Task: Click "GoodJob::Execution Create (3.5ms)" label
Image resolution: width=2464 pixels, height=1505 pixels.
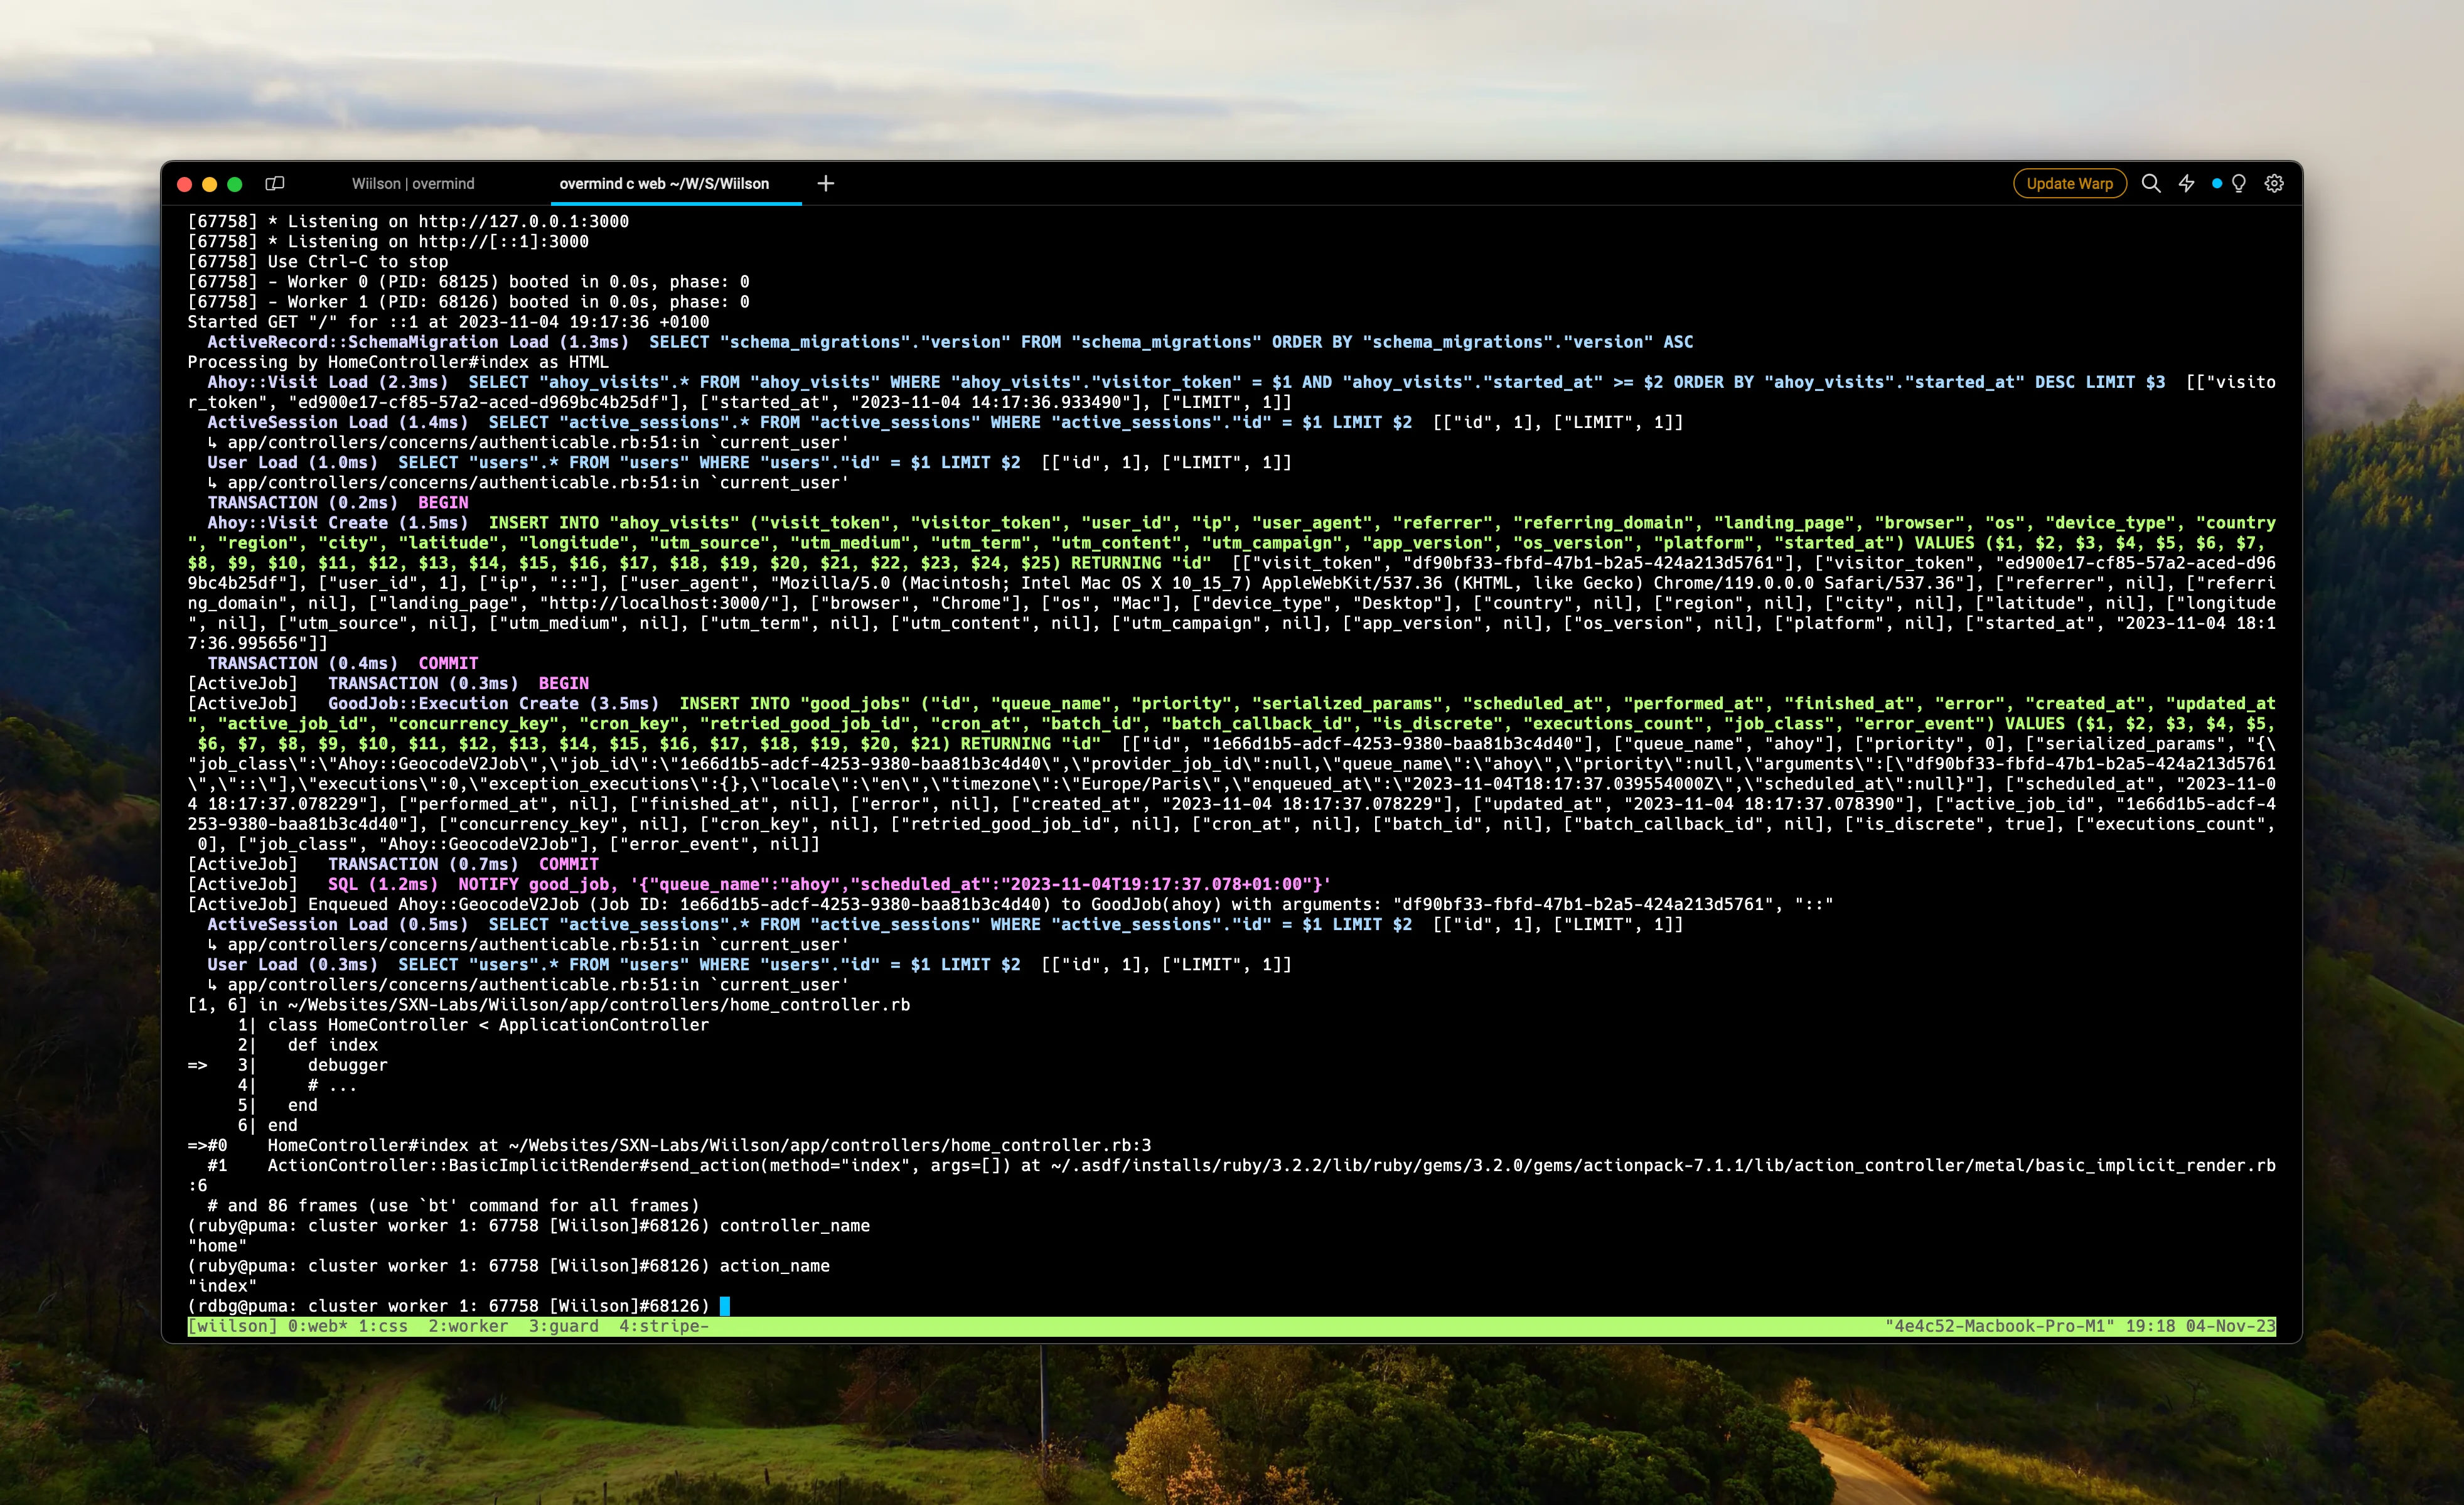Action: (493, 703)
